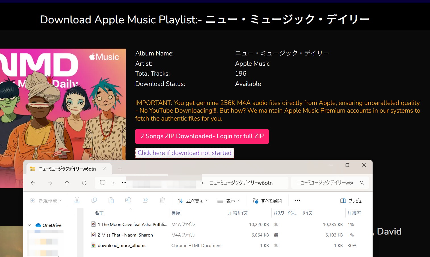Click the すべて展開 extract all button
The image size is (430, 257).
(267, 201)
